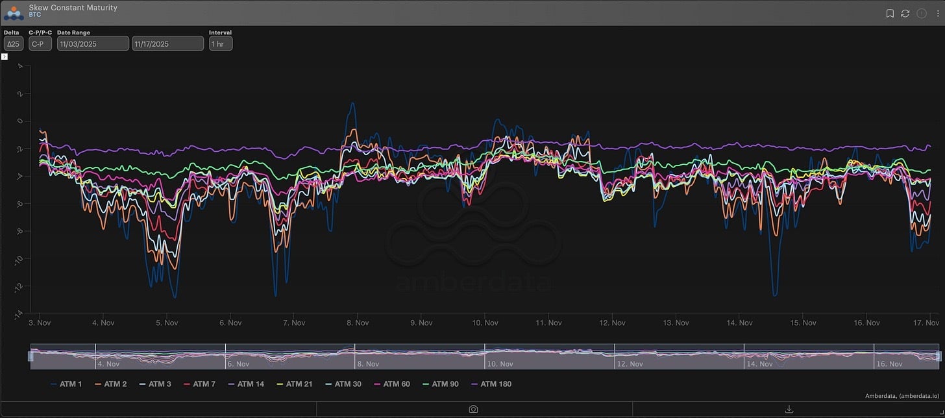Click the download icon in the bottom bar
The height and width of the screenshot is (418, 945).
click(788, 408)
